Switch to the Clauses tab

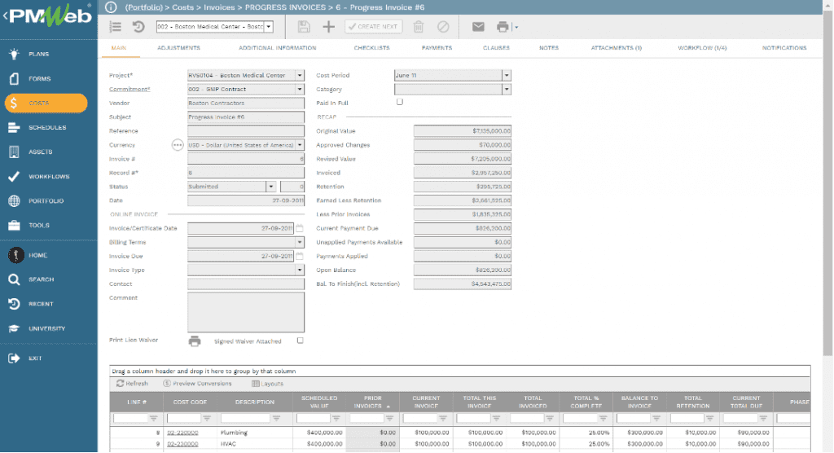496,48
